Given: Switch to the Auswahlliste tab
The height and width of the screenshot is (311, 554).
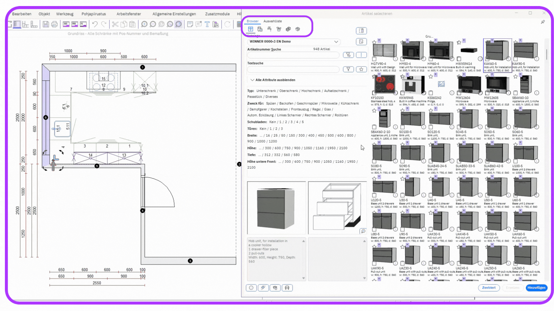Looking at the screenshot, I should pos(272,21).
